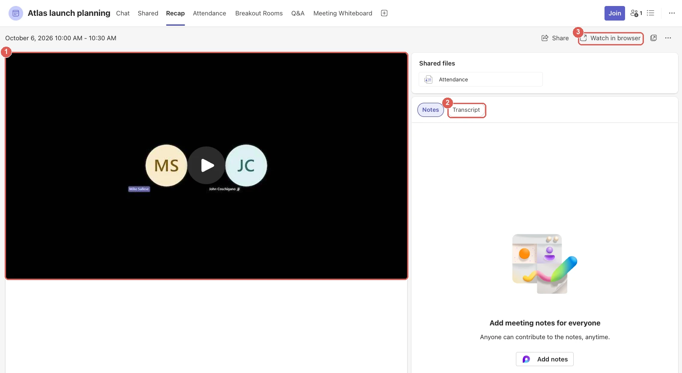Click the pop-out icon beside Watch in browser
This screenshot has height=373, width=682.
point(654,38)
